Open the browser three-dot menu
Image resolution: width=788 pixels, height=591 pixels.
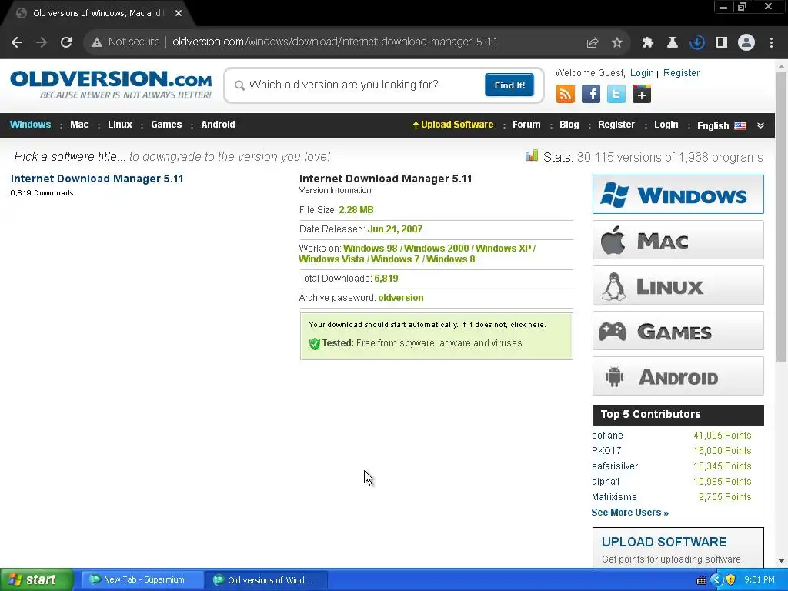coord(771,42)
